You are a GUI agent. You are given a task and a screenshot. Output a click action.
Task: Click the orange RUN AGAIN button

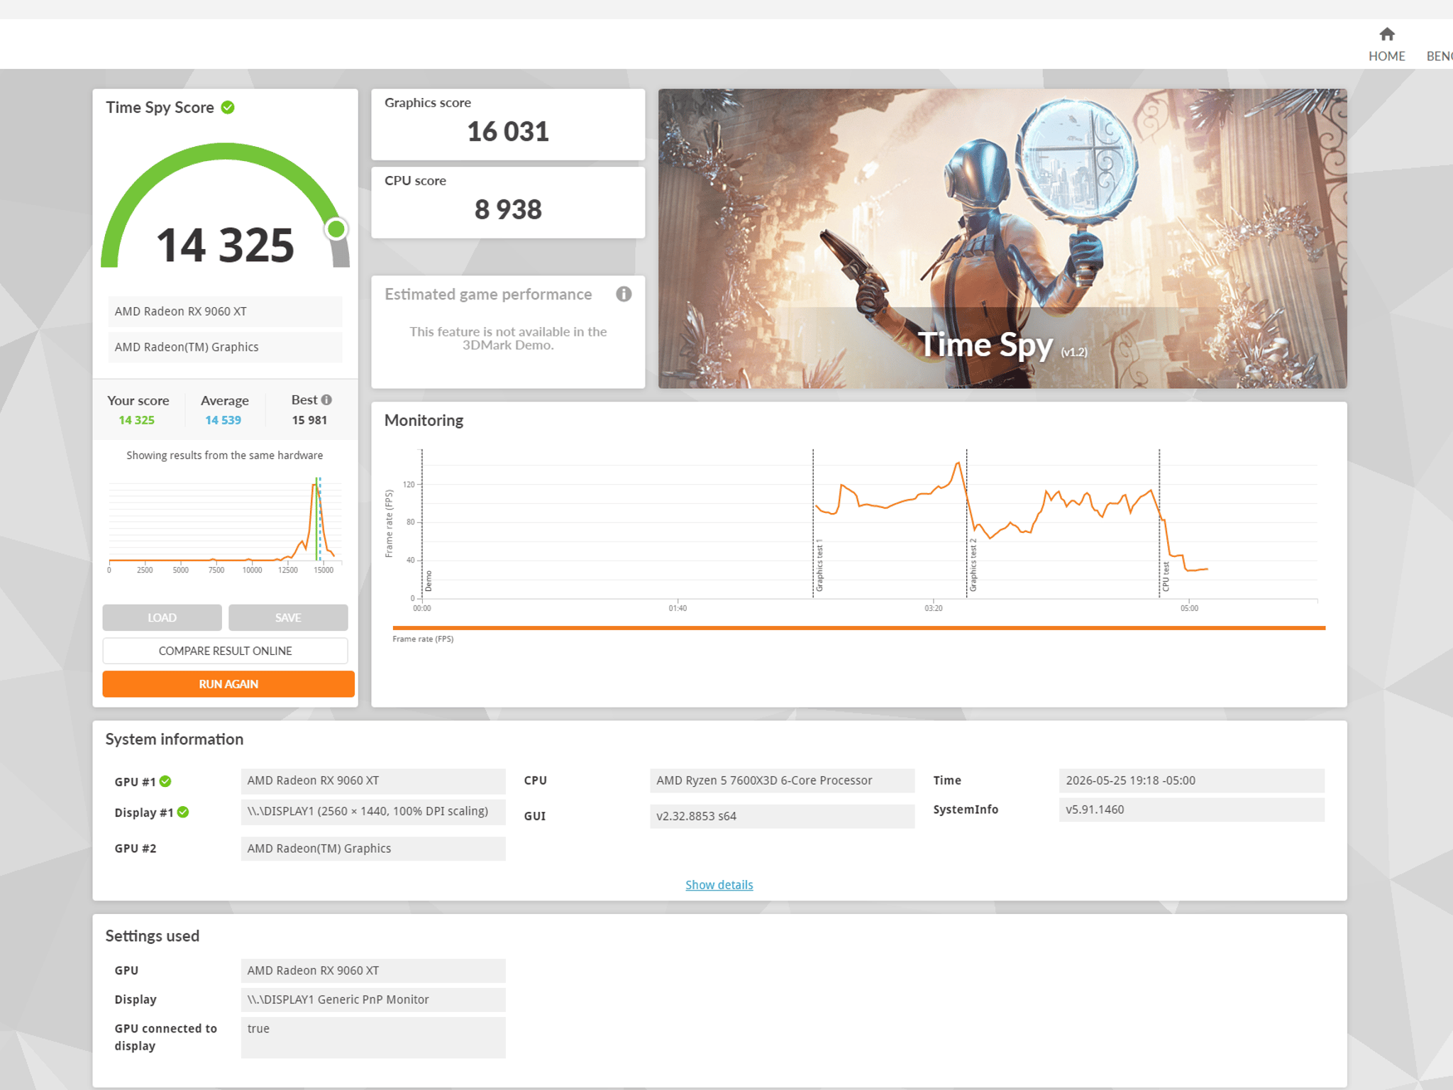(228, 684)
